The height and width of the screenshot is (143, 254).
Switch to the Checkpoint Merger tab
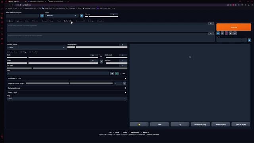(x=48, y=21)
